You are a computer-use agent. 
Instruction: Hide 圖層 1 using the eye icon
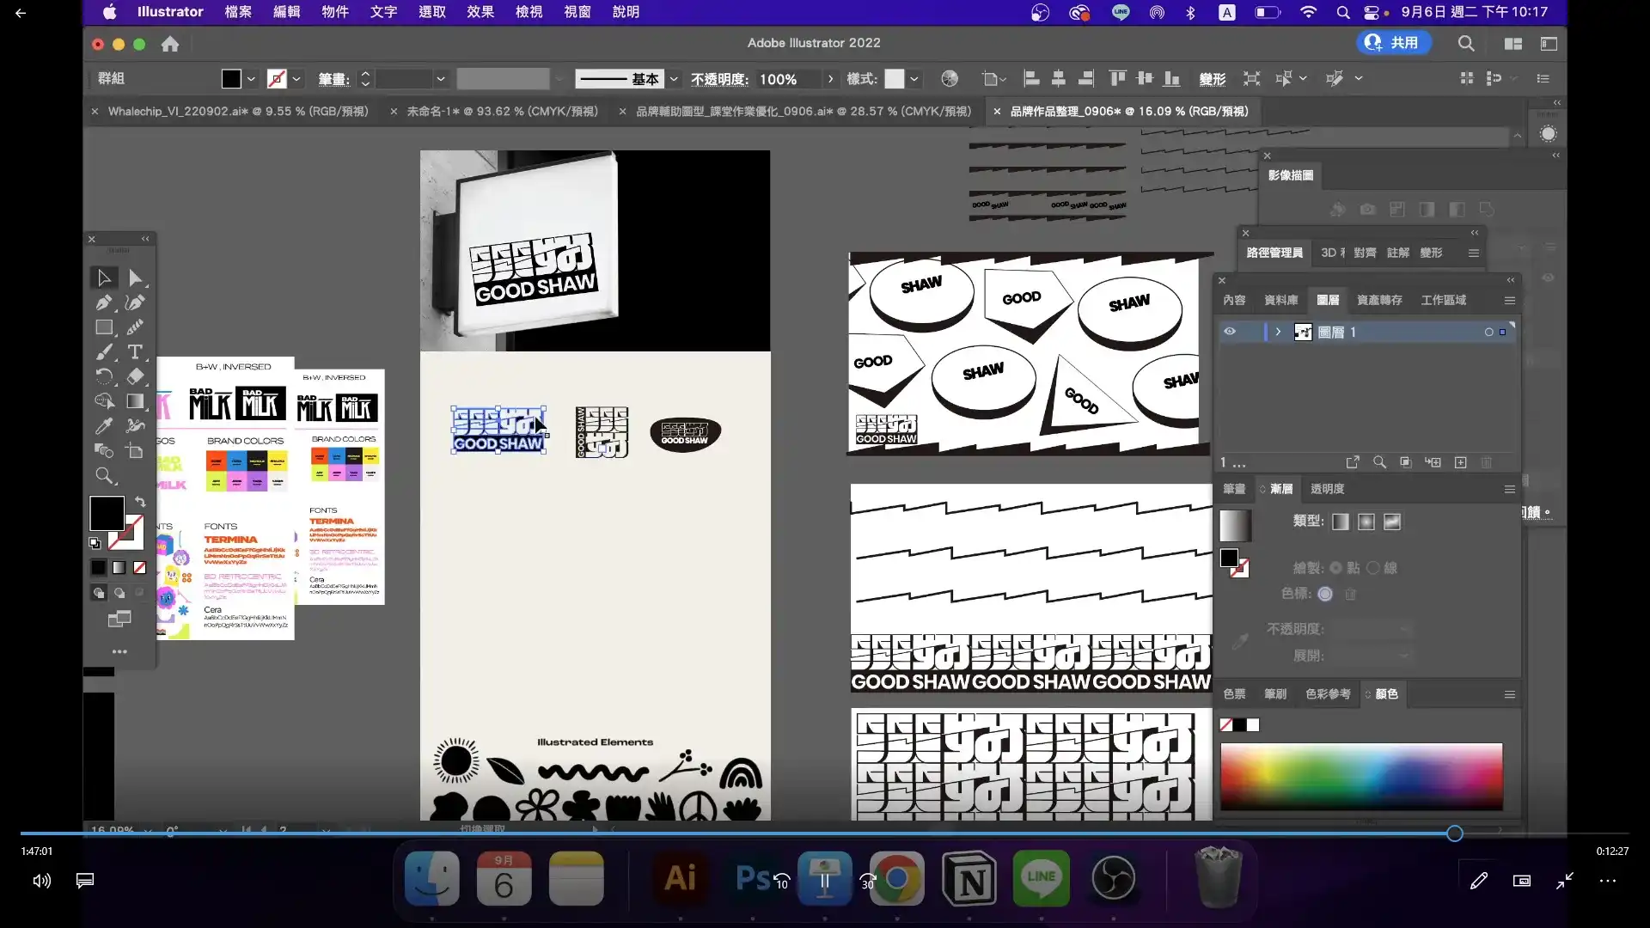1230,332
